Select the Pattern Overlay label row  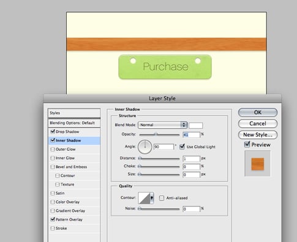pyautogui.click(x=74, y=219)
